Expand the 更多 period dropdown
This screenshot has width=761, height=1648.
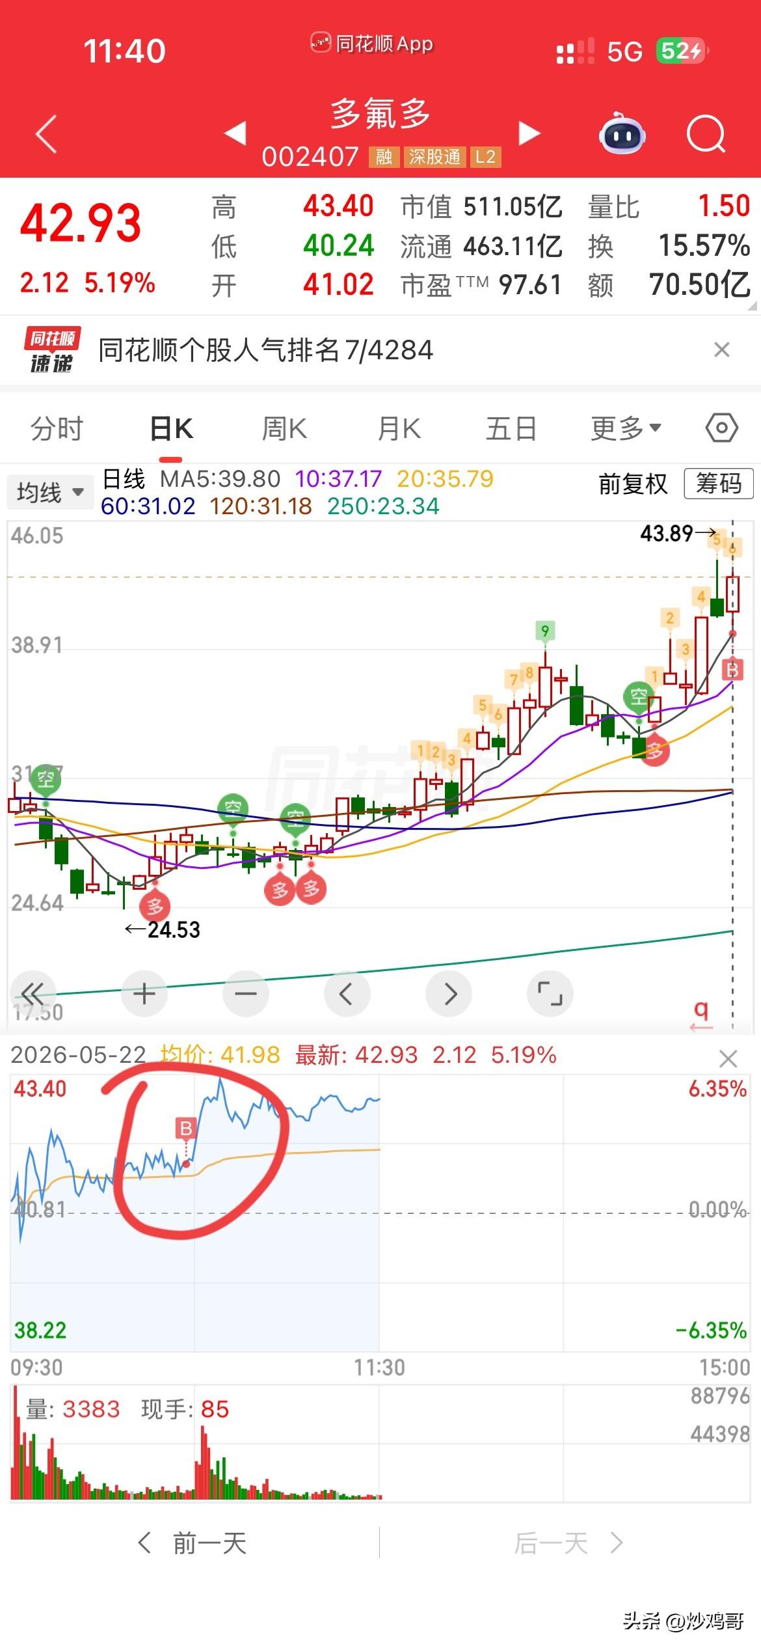626,428
